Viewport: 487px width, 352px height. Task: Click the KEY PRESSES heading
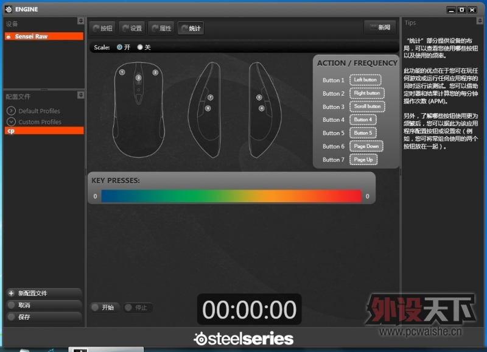pyautogui.click(x=116, y=180)
